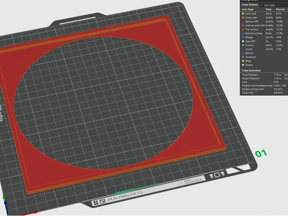Click the Internal solid infill percent '13.2%'
288x216 pixels.
(279, 26)
